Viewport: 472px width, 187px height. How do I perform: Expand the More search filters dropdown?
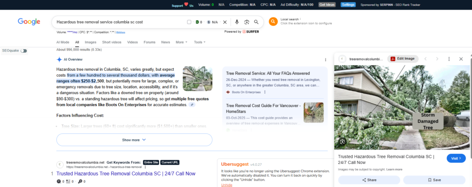click(x=181, y=42)
